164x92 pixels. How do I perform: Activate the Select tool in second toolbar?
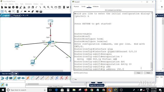(2, 11)
